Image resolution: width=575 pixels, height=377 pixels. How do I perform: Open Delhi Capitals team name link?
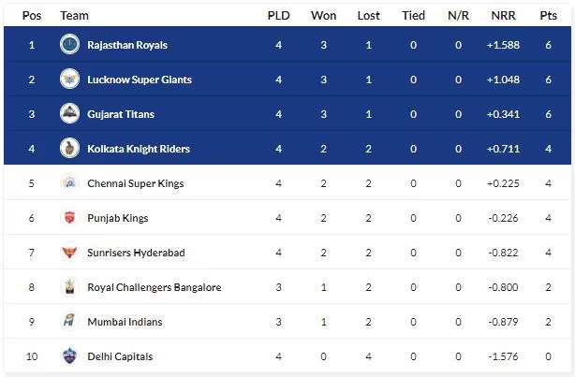click(120, 356)
